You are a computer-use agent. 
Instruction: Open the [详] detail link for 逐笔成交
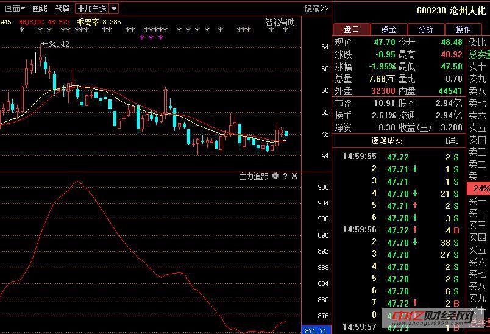[x=452, y=141]
